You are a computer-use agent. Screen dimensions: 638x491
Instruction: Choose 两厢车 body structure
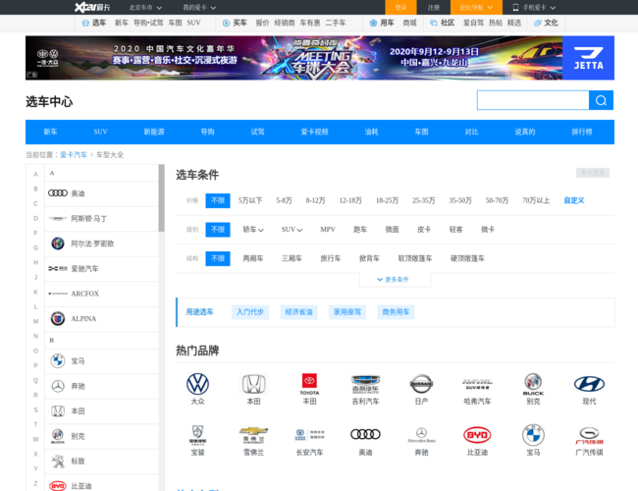tap(253, 258)
